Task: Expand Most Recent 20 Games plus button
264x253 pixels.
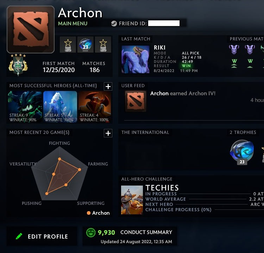Action: (x=108, y=133)
